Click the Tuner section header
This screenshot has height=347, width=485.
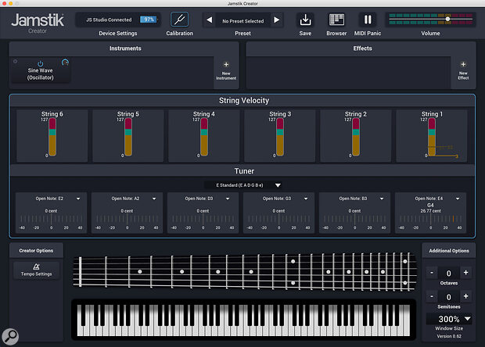click(x=244, y=171)
